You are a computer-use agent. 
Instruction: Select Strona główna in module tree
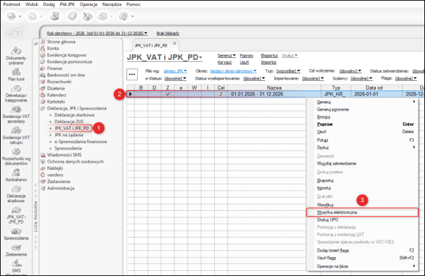61,41
